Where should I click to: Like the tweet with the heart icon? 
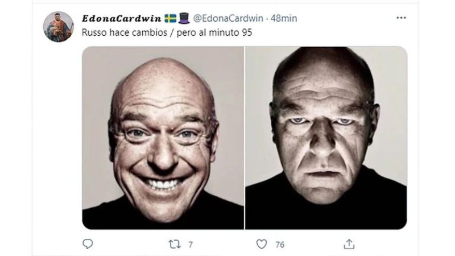[x=262, y=244]
